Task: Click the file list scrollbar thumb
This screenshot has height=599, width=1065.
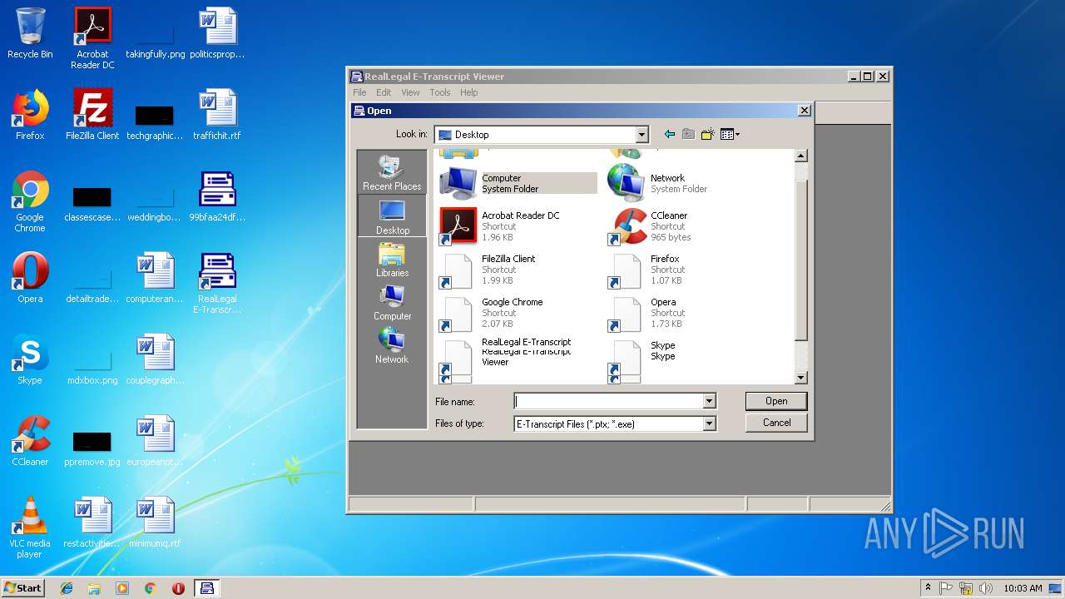Action: click(800, 260)
